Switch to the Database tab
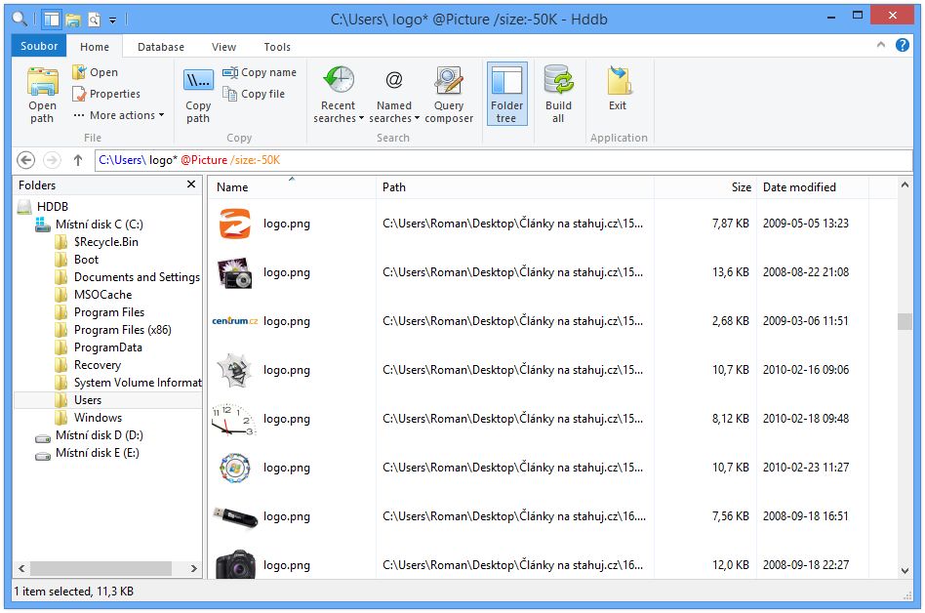Screen dimensions: 925x613 (x=160, y=47)
